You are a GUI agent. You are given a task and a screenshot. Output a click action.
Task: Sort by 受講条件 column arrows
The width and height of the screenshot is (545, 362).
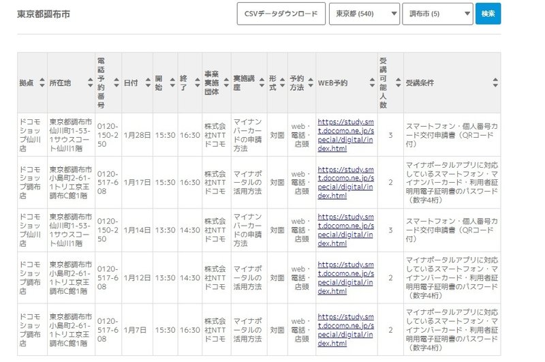coord(495,82)
